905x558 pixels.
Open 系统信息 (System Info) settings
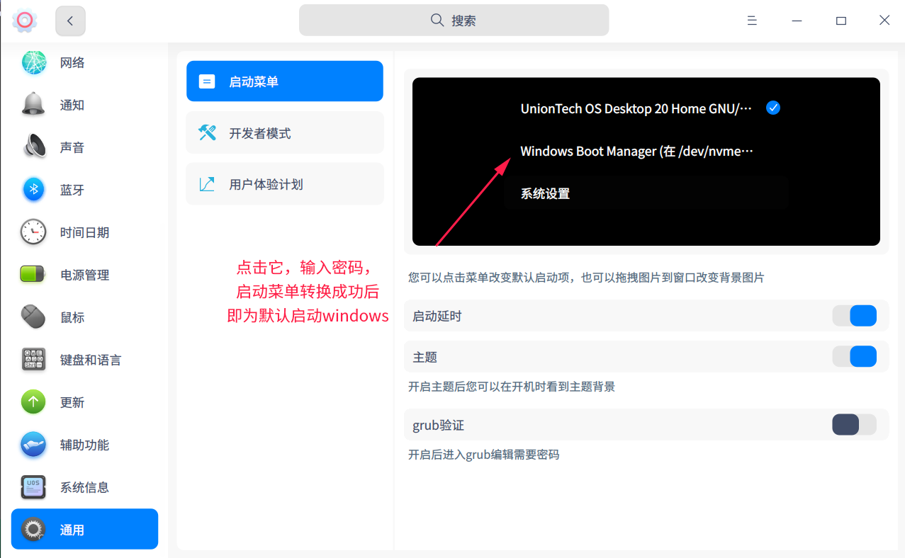click(33, 487)
